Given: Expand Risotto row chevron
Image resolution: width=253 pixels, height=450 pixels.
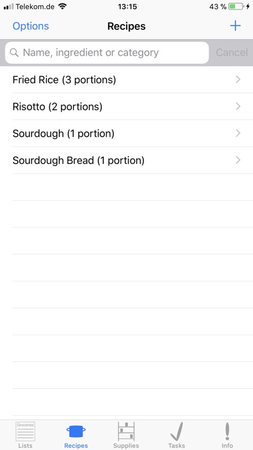Looking at the screenshot, I should pyautogui.click(x=238, y=106).
